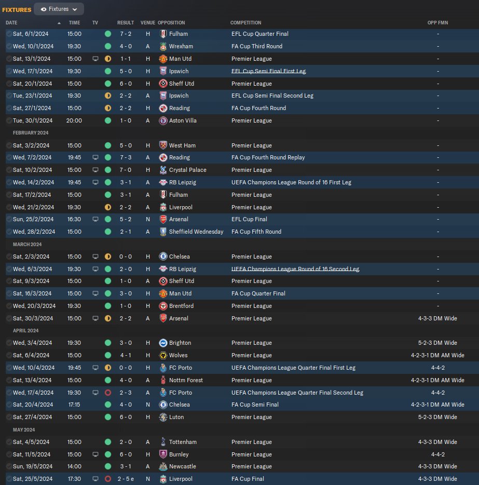Click the RESULT column header
The height and width of the screenshot is (485, 479).
[126, 22]
